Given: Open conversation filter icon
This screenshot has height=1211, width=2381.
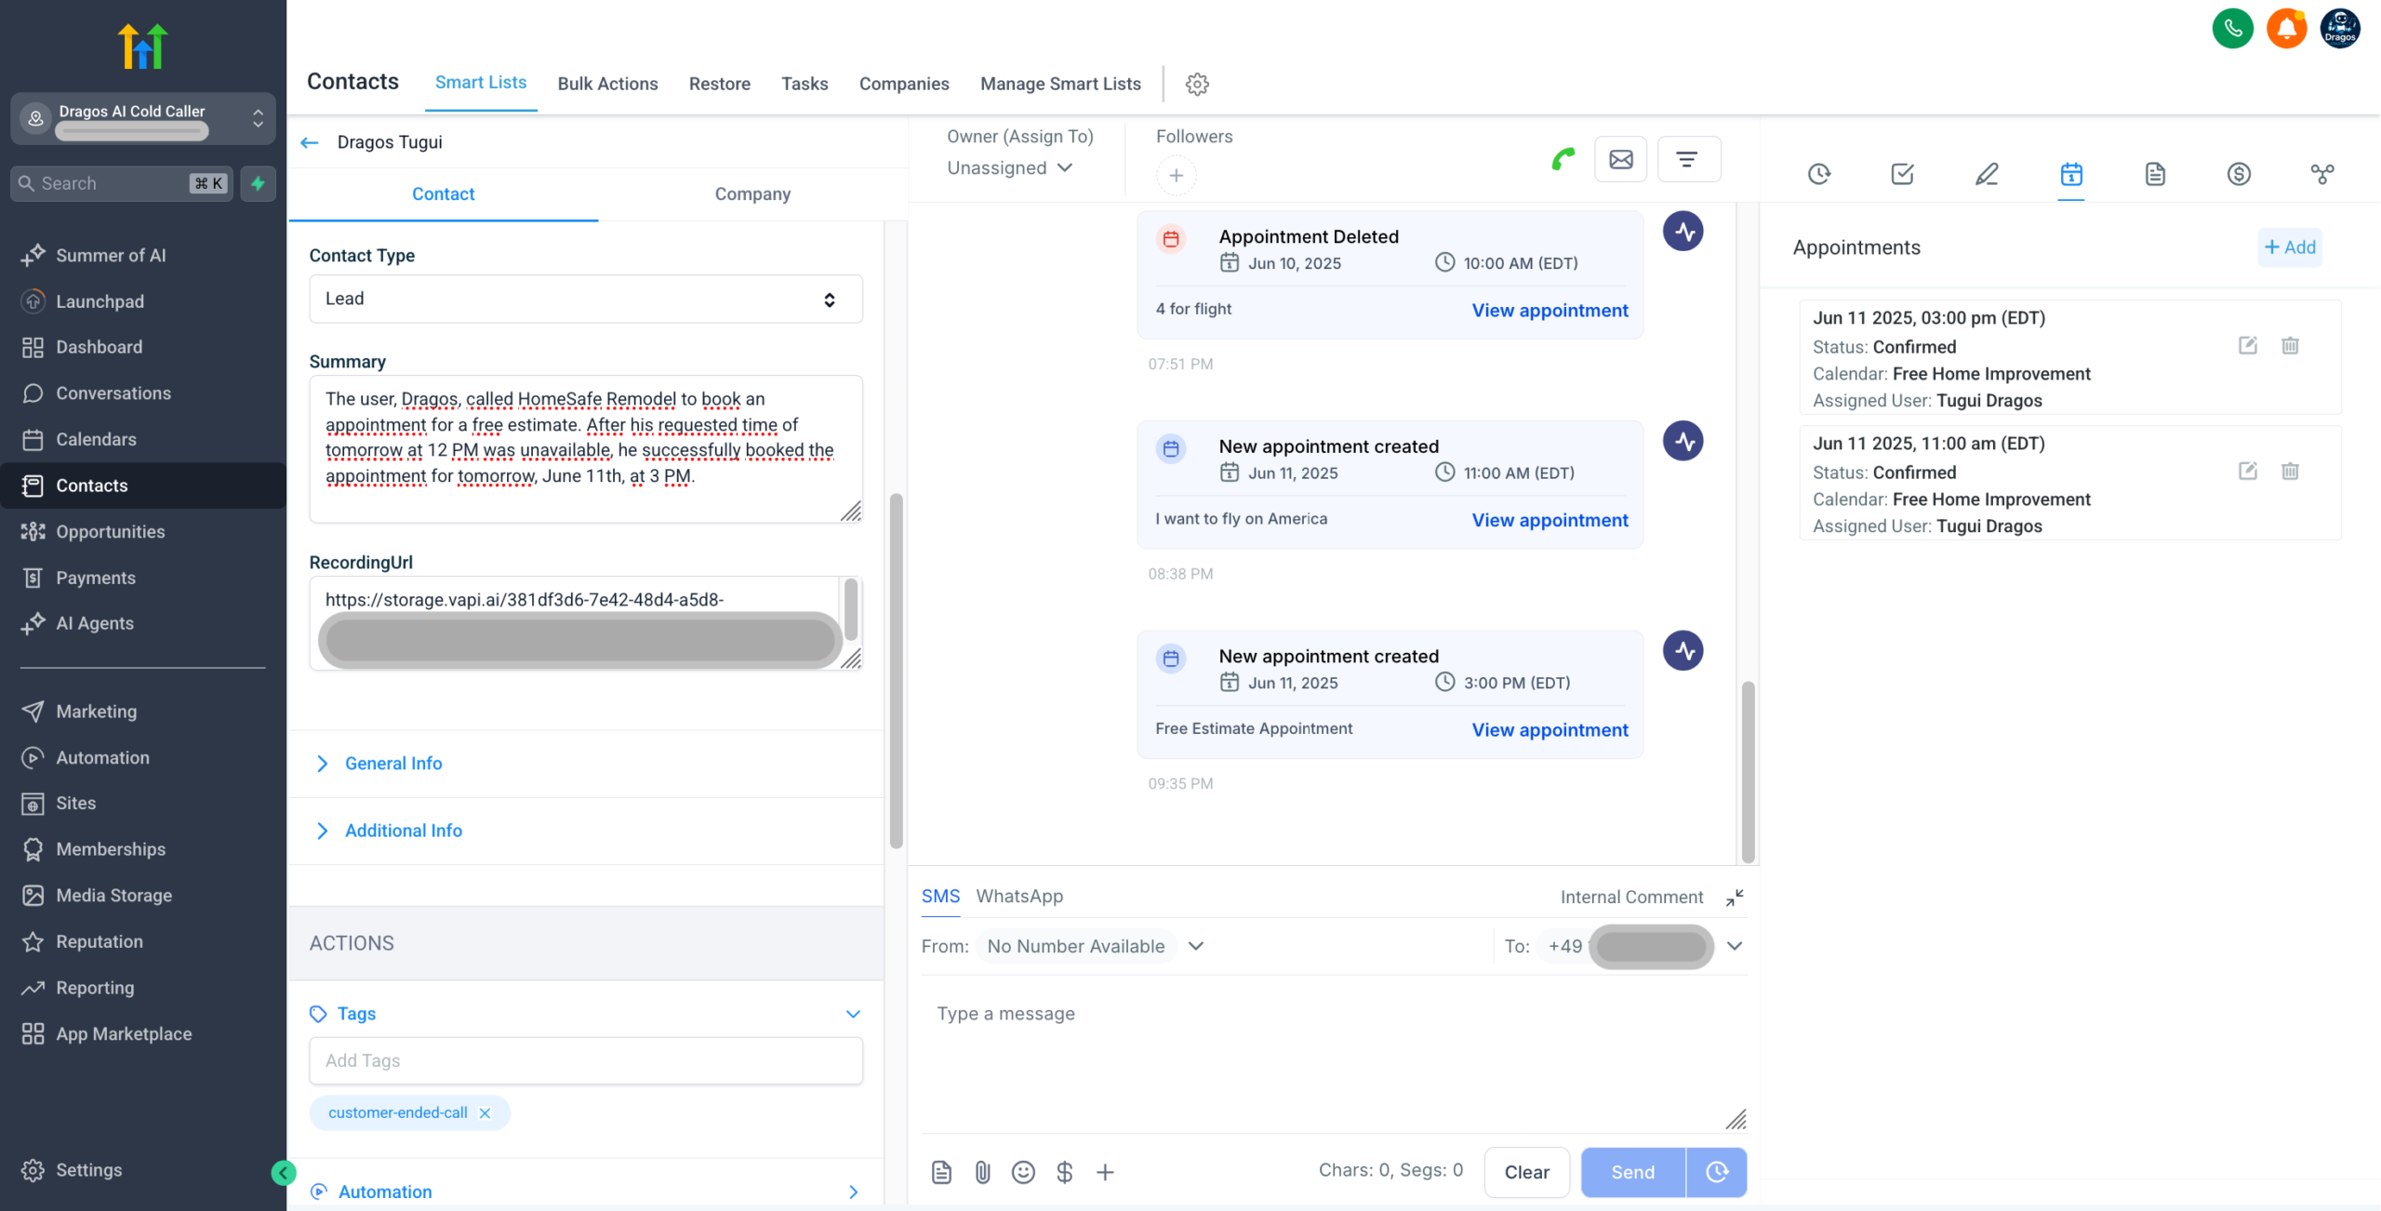Looking at the screenshot, I should click(x=1689, y=159).
